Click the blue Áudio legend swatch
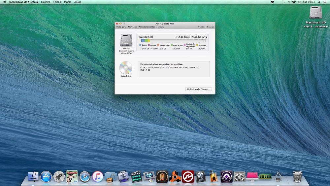The height and width of the screenshot is (186, 330). pyautogui.click(x=140, y=45)
